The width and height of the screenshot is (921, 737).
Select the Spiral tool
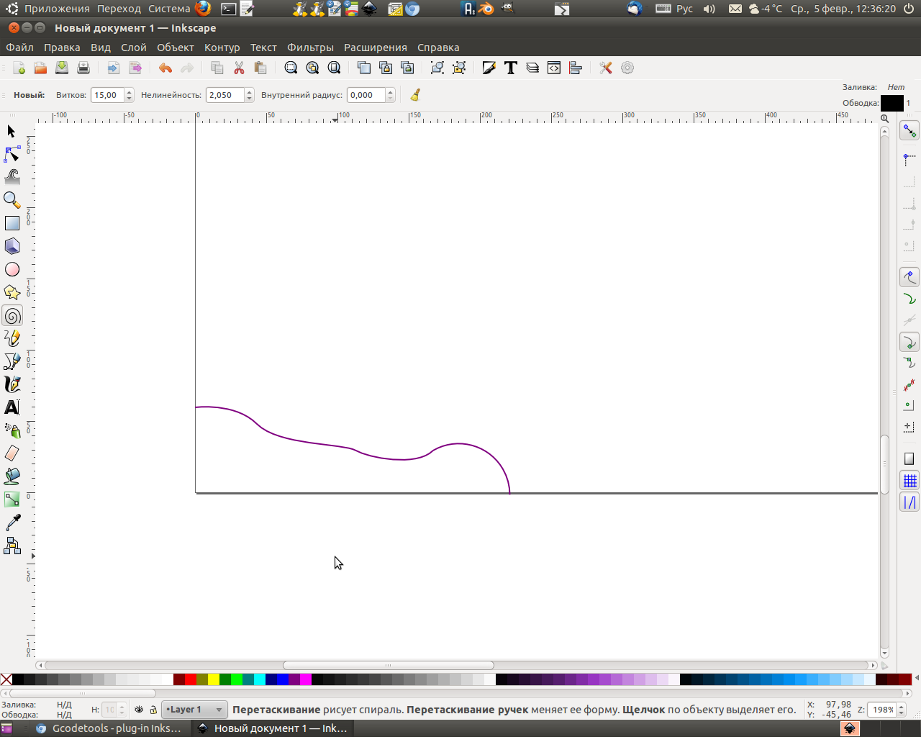(12, 315)
